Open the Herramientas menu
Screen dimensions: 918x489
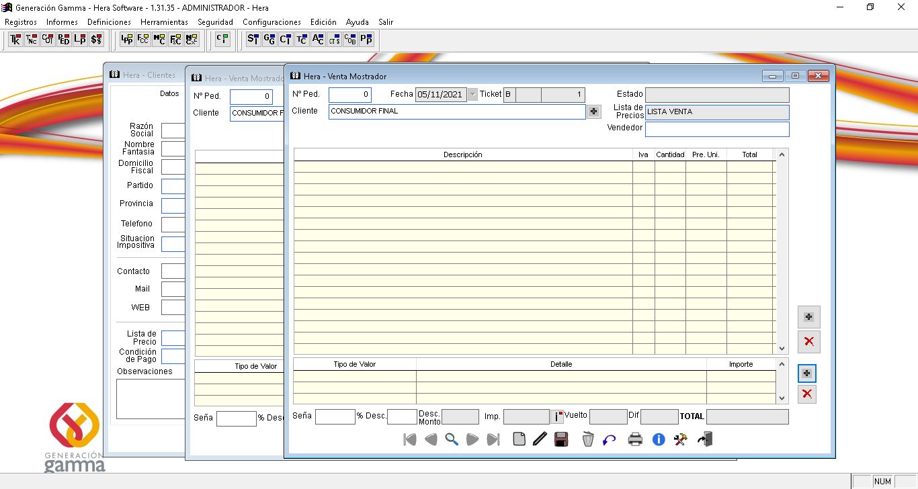tap(164, 22)
